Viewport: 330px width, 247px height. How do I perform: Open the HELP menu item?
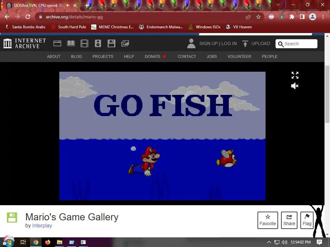129,57
